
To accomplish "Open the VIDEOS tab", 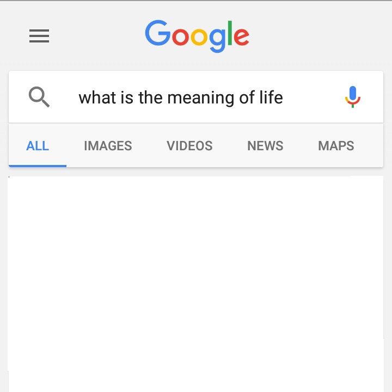I will 189,146.
